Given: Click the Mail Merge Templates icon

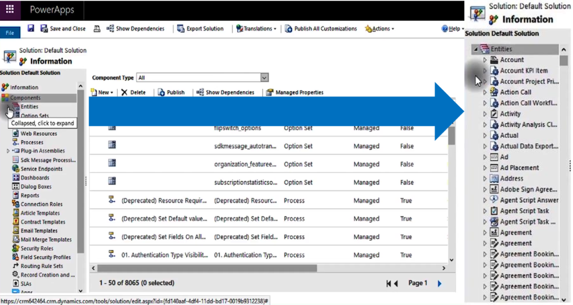Looking at the screenshot, I should coord(15,239).
